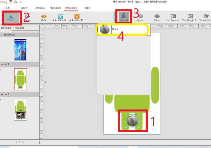
Task: Collapse the side panel with left chevron
Action: 46,82
